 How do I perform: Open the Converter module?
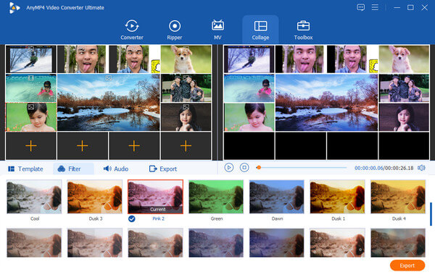[x=132, y=30]
